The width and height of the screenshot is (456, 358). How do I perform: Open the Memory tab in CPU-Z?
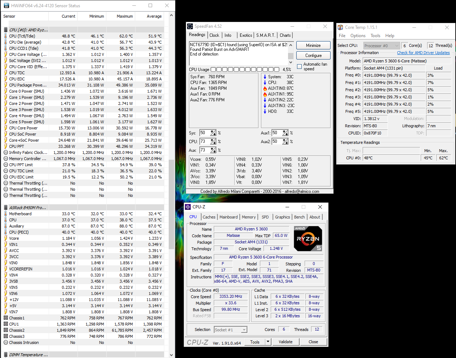[249, 217]
